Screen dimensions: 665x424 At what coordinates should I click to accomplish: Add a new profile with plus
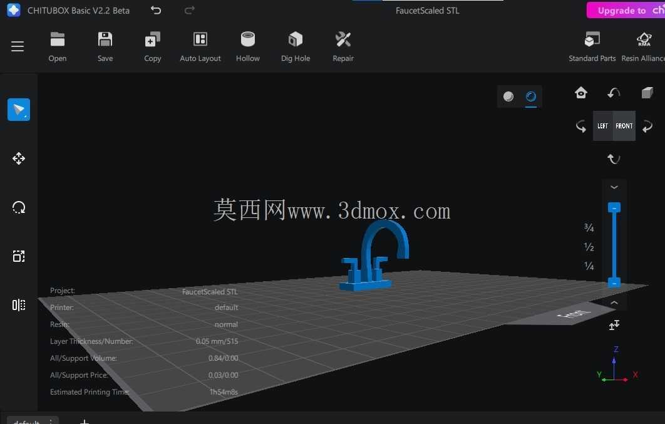tap(85, 421)
